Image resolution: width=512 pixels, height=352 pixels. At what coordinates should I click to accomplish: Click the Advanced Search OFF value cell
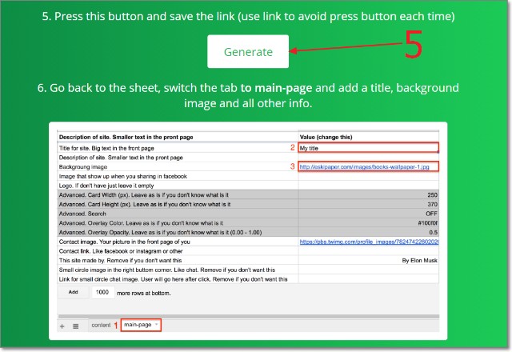tap(369, 214)
